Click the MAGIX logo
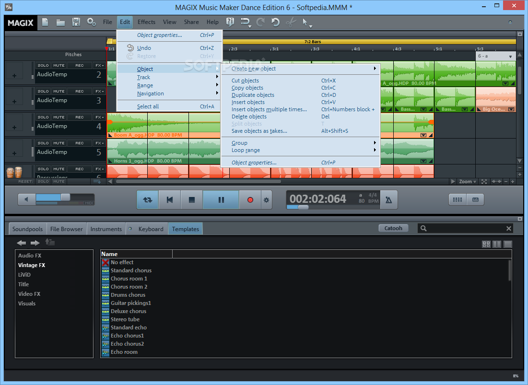 21,23
